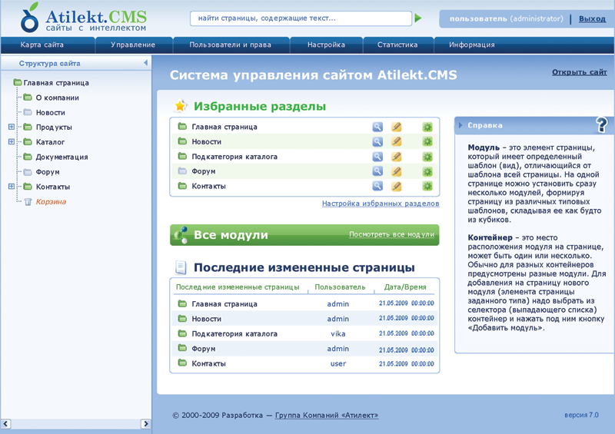The height and width of the screenshot is (434, 615).
Task: Click folder icon of Документация in tree
Action: click(x=28, y=157)
